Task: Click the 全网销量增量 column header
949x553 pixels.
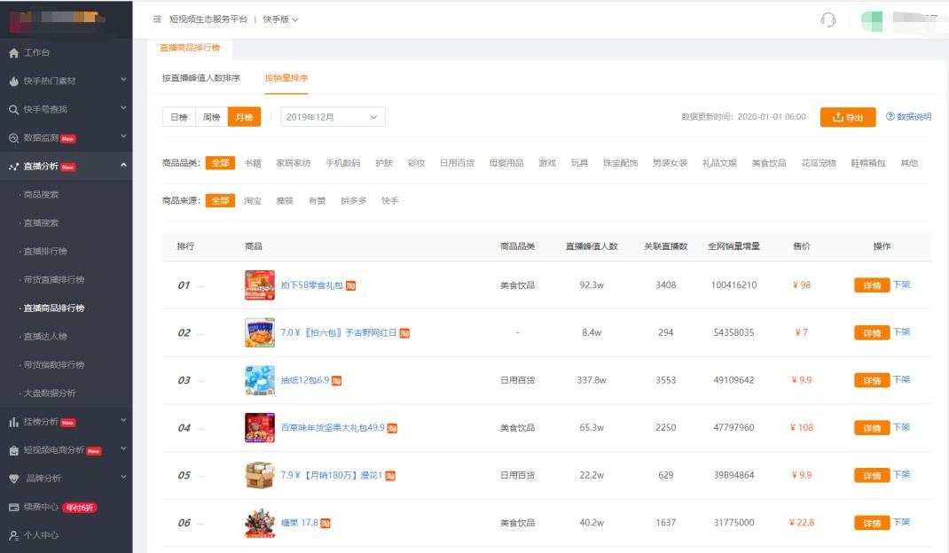Action: click(733, 246)
